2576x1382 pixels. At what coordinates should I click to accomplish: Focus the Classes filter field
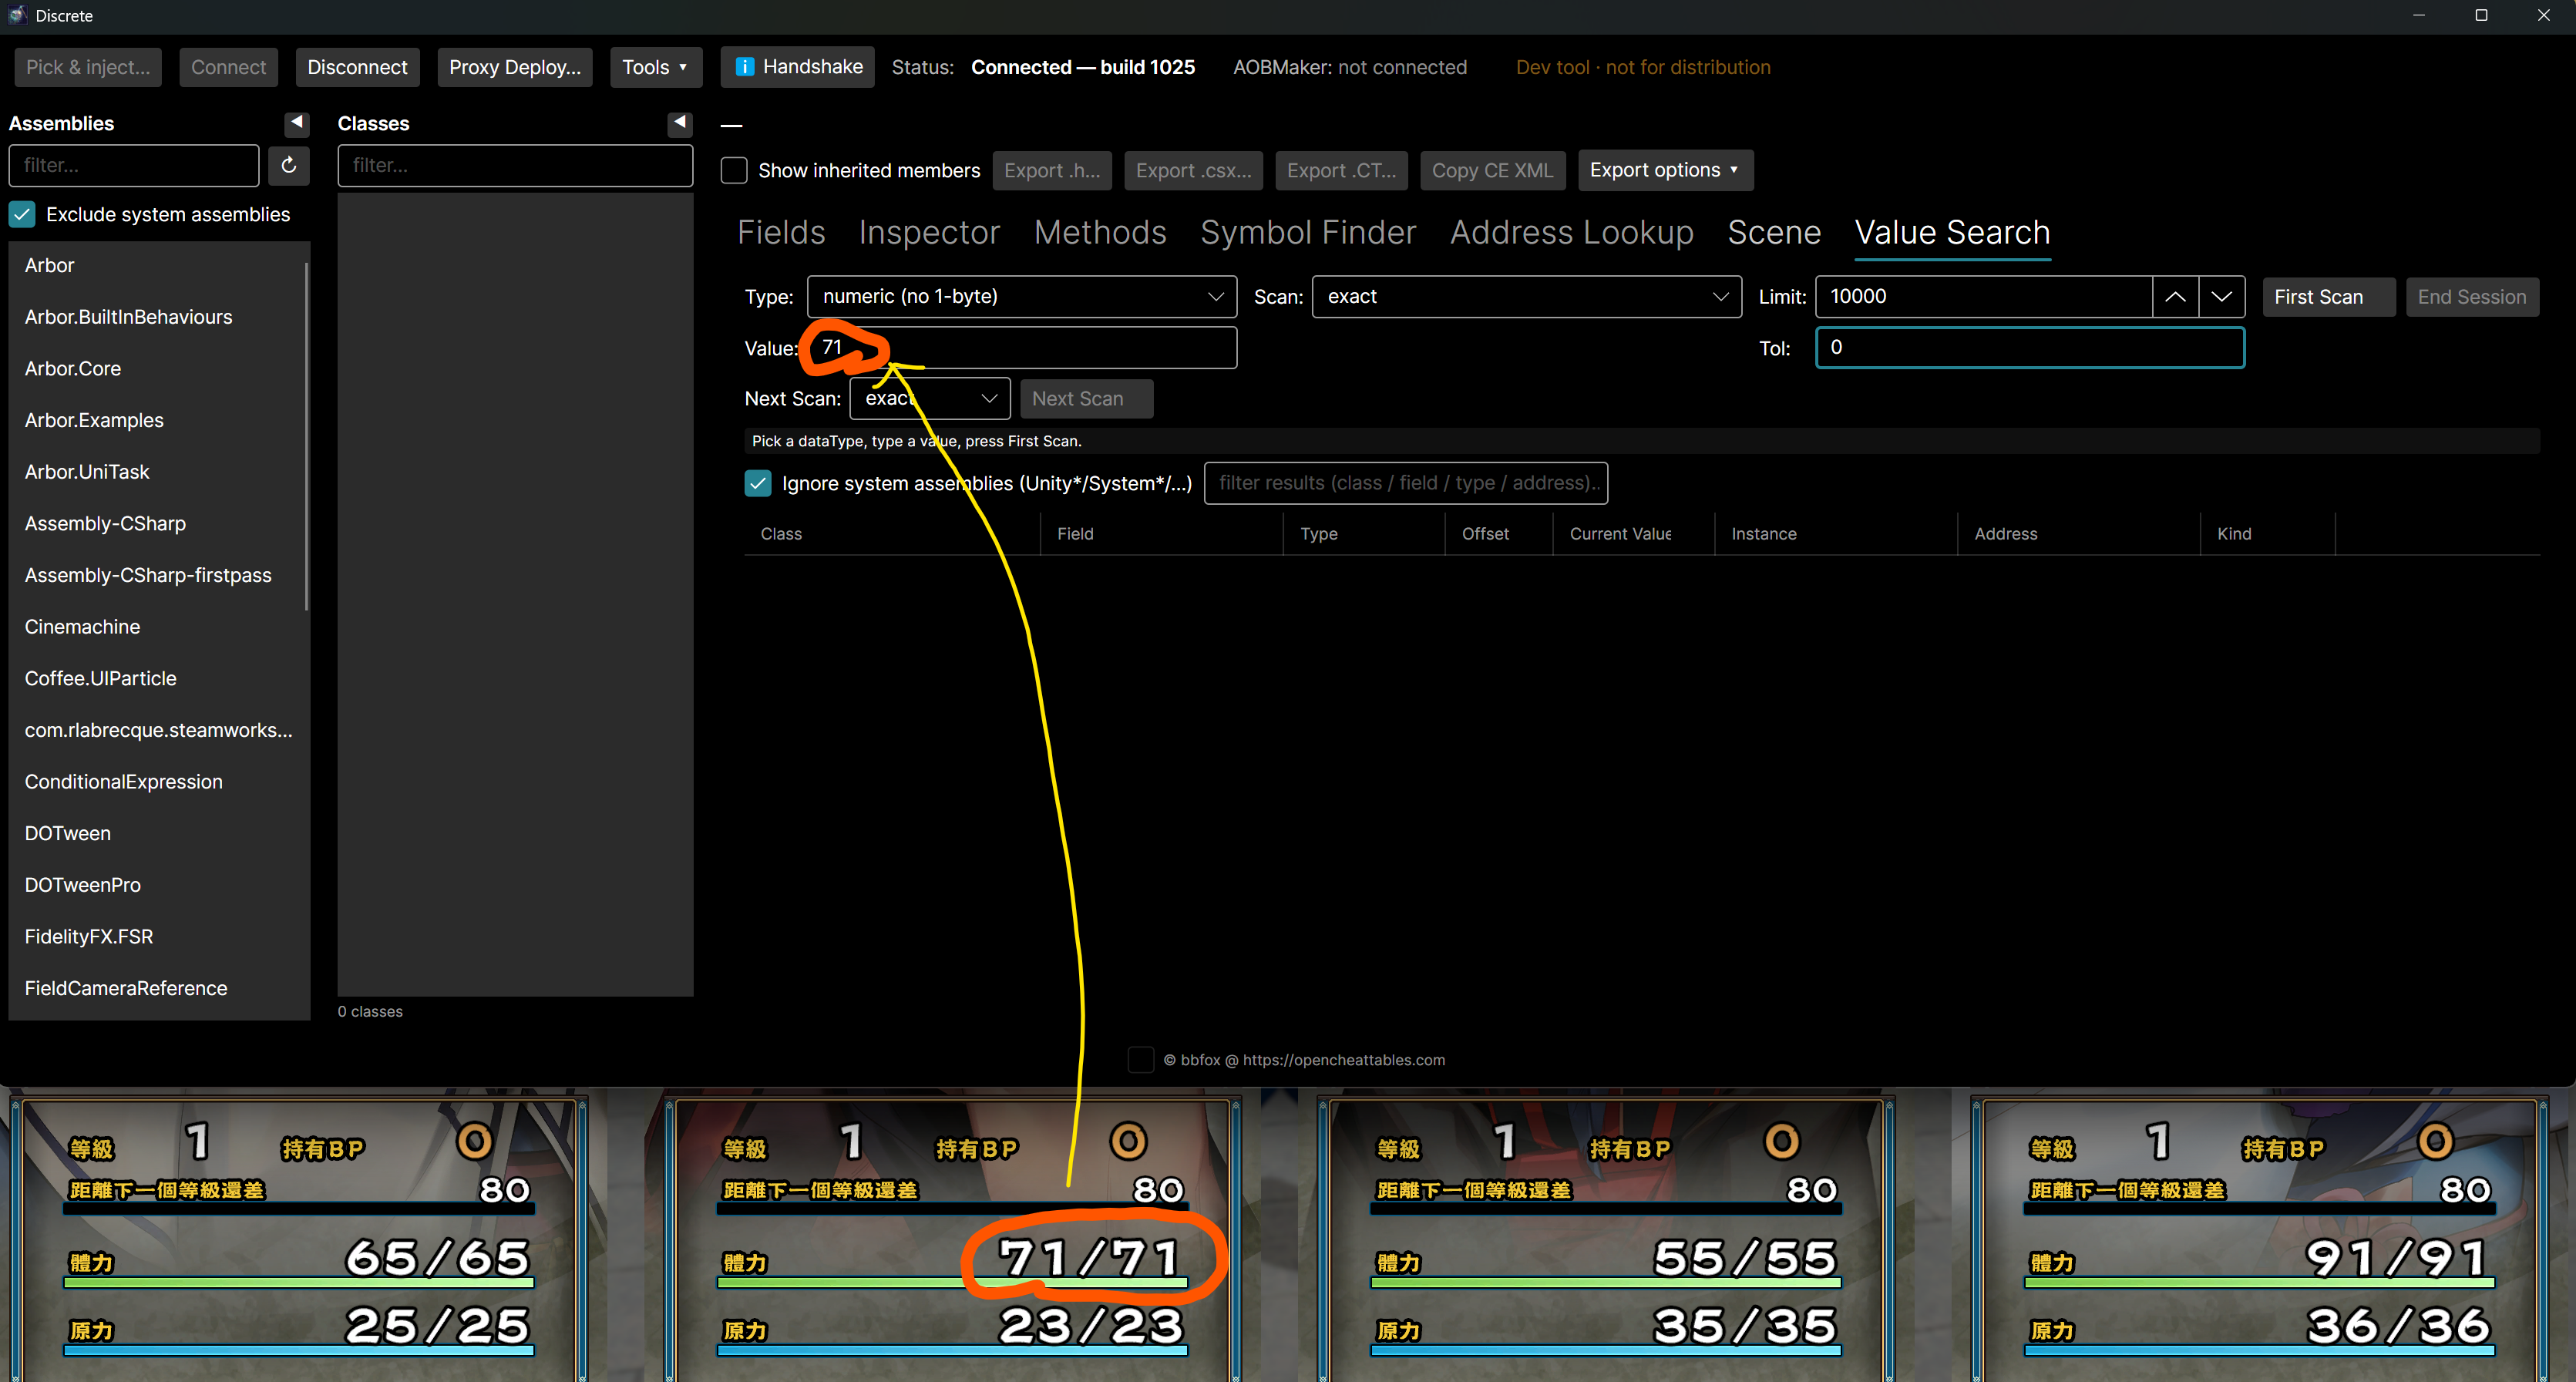tap(515, 165)
